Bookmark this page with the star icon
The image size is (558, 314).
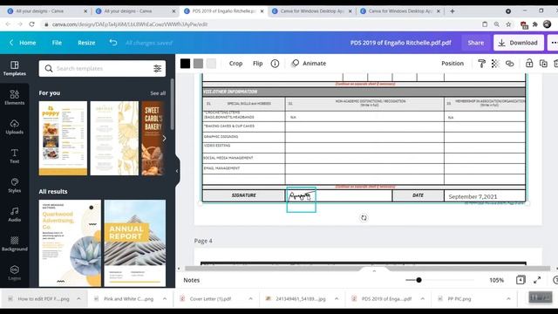508,24
